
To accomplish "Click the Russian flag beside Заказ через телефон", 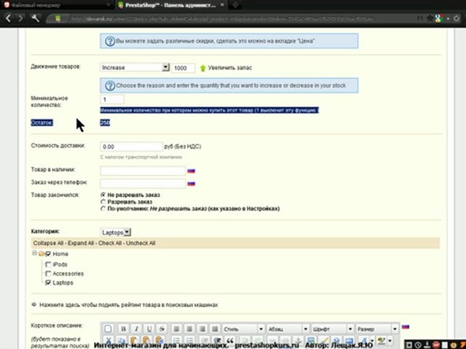I will click(x=191, y=184).
